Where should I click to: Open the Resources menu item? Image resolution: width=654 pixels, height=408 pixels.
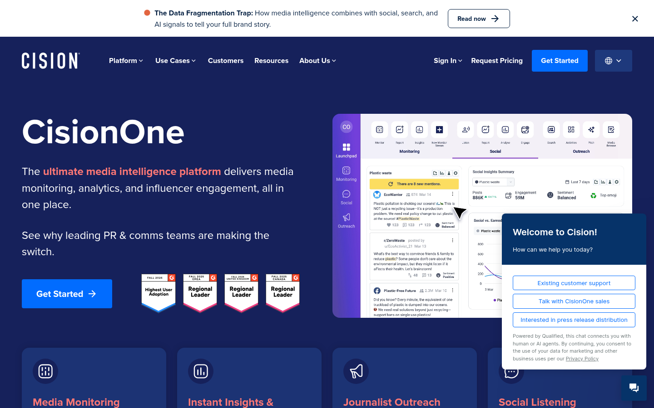pos(271,61)
